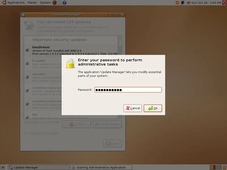
Task: Open the Evolution mail launcher icon
Action: click(x=60, y=3)
